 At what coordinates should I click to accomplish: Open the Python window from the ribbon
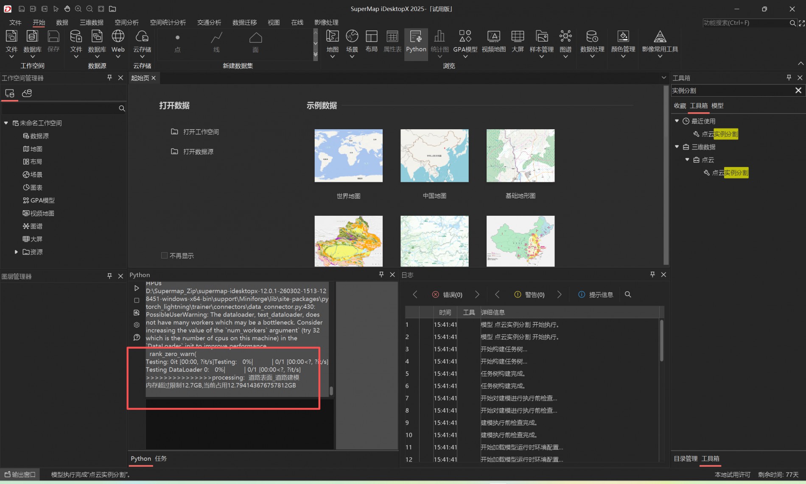(416, 42)
